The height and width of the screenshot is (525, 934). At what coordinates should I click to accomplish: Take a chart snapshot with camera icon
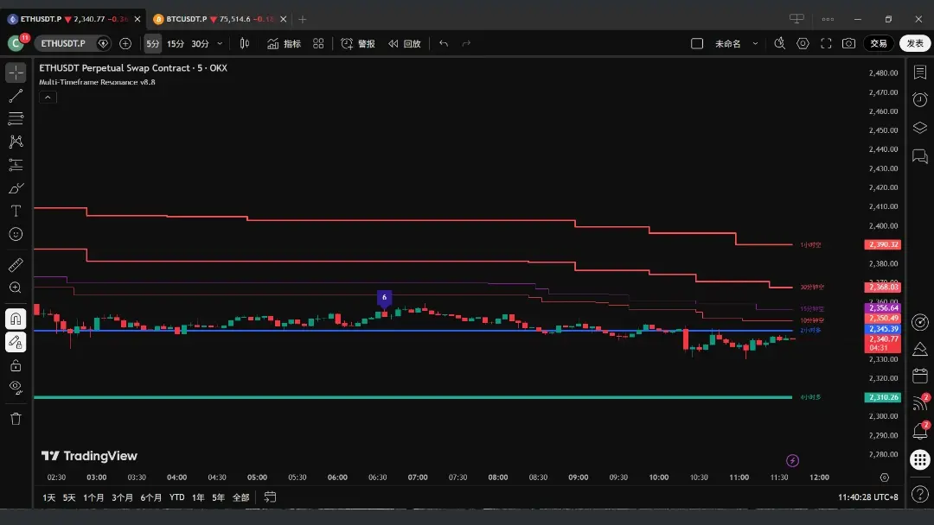pyautogui.click(x=849, y=43)
